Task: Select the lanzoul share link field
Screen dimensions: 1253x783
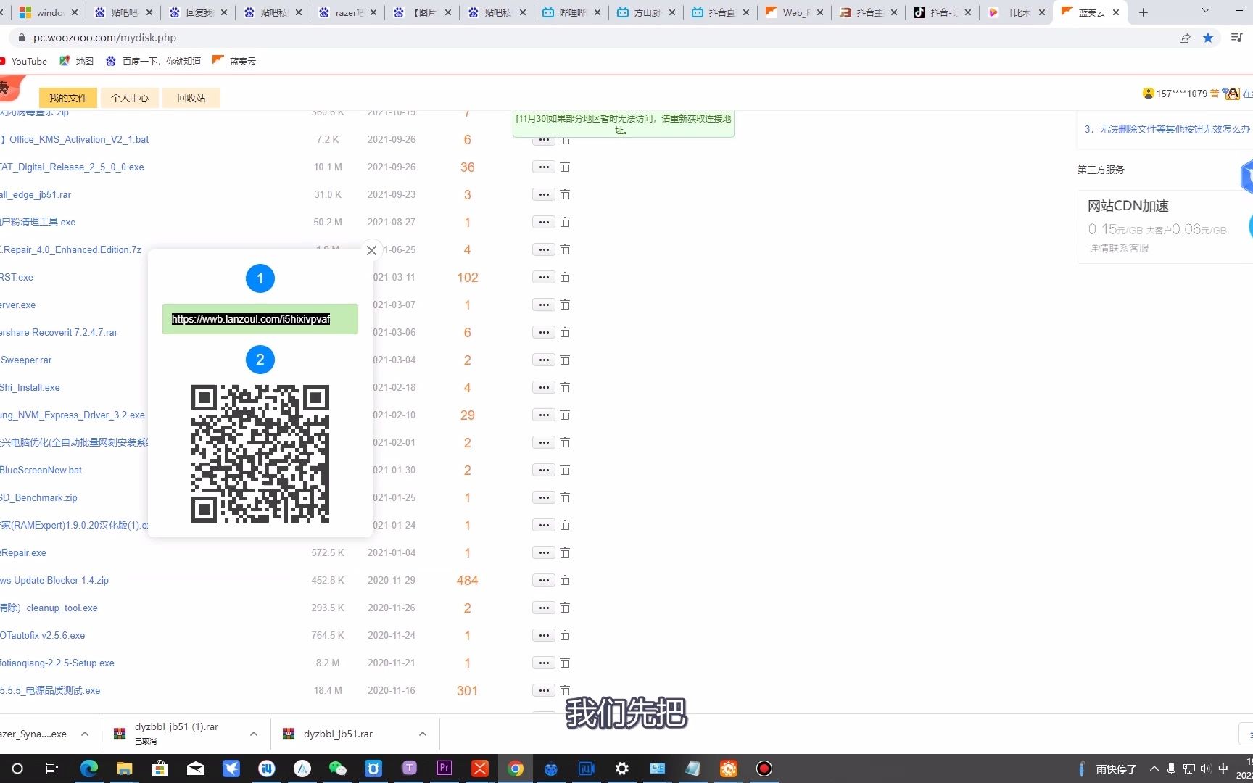Action: click(260, 319)
